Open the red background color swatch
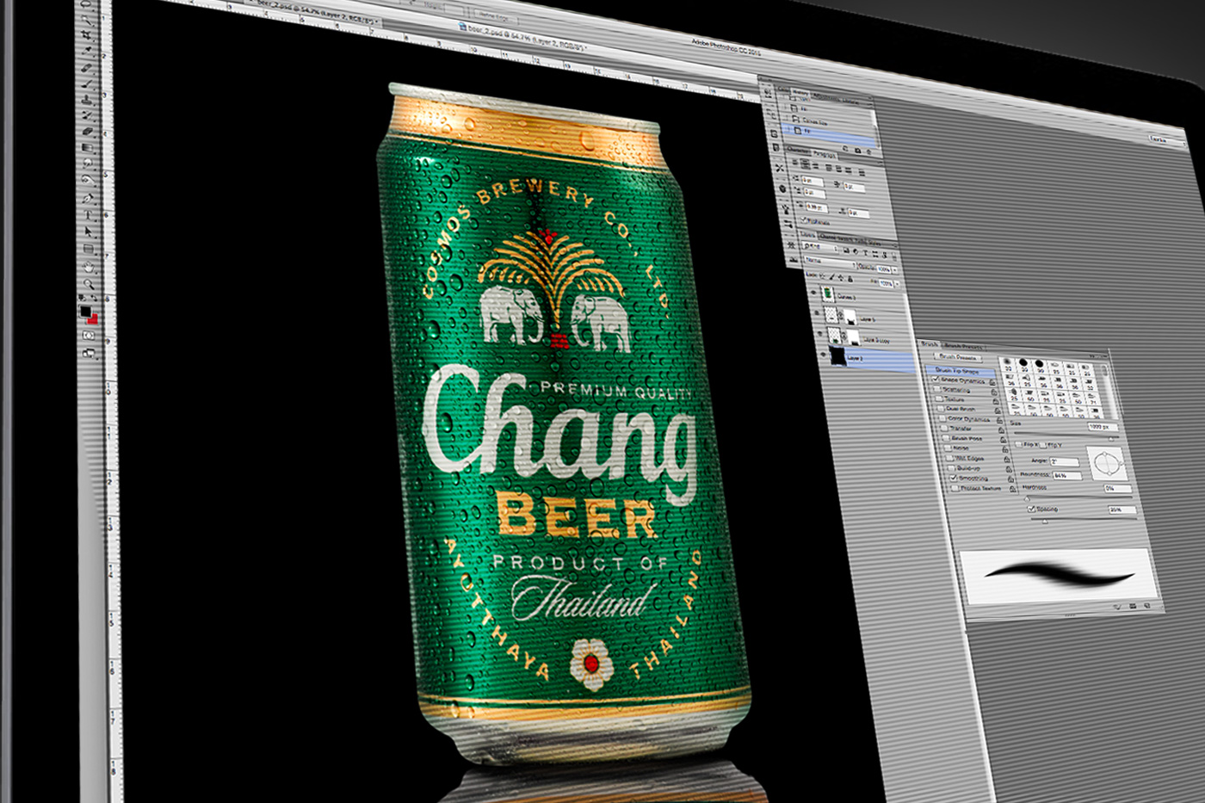1205x803 pixels. [93, 319]
